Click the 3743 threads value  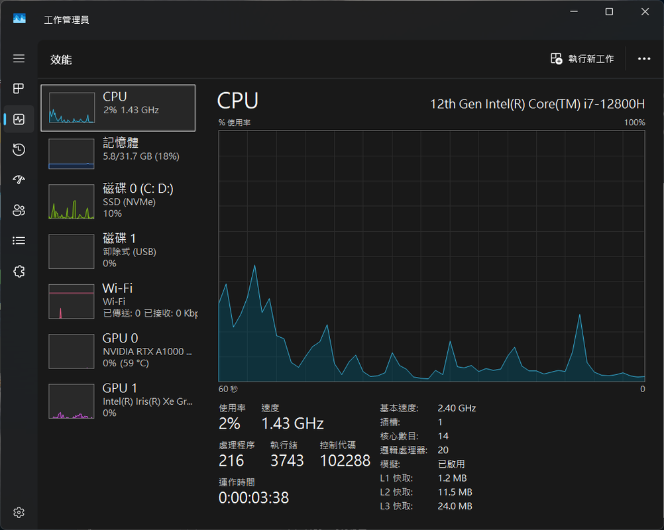coord(287,460)
